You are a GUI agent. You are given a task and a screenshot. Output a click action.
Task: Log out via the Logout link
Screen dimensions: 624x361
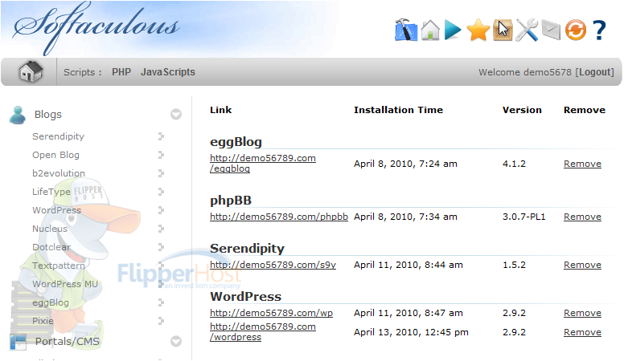click(596, 72)
